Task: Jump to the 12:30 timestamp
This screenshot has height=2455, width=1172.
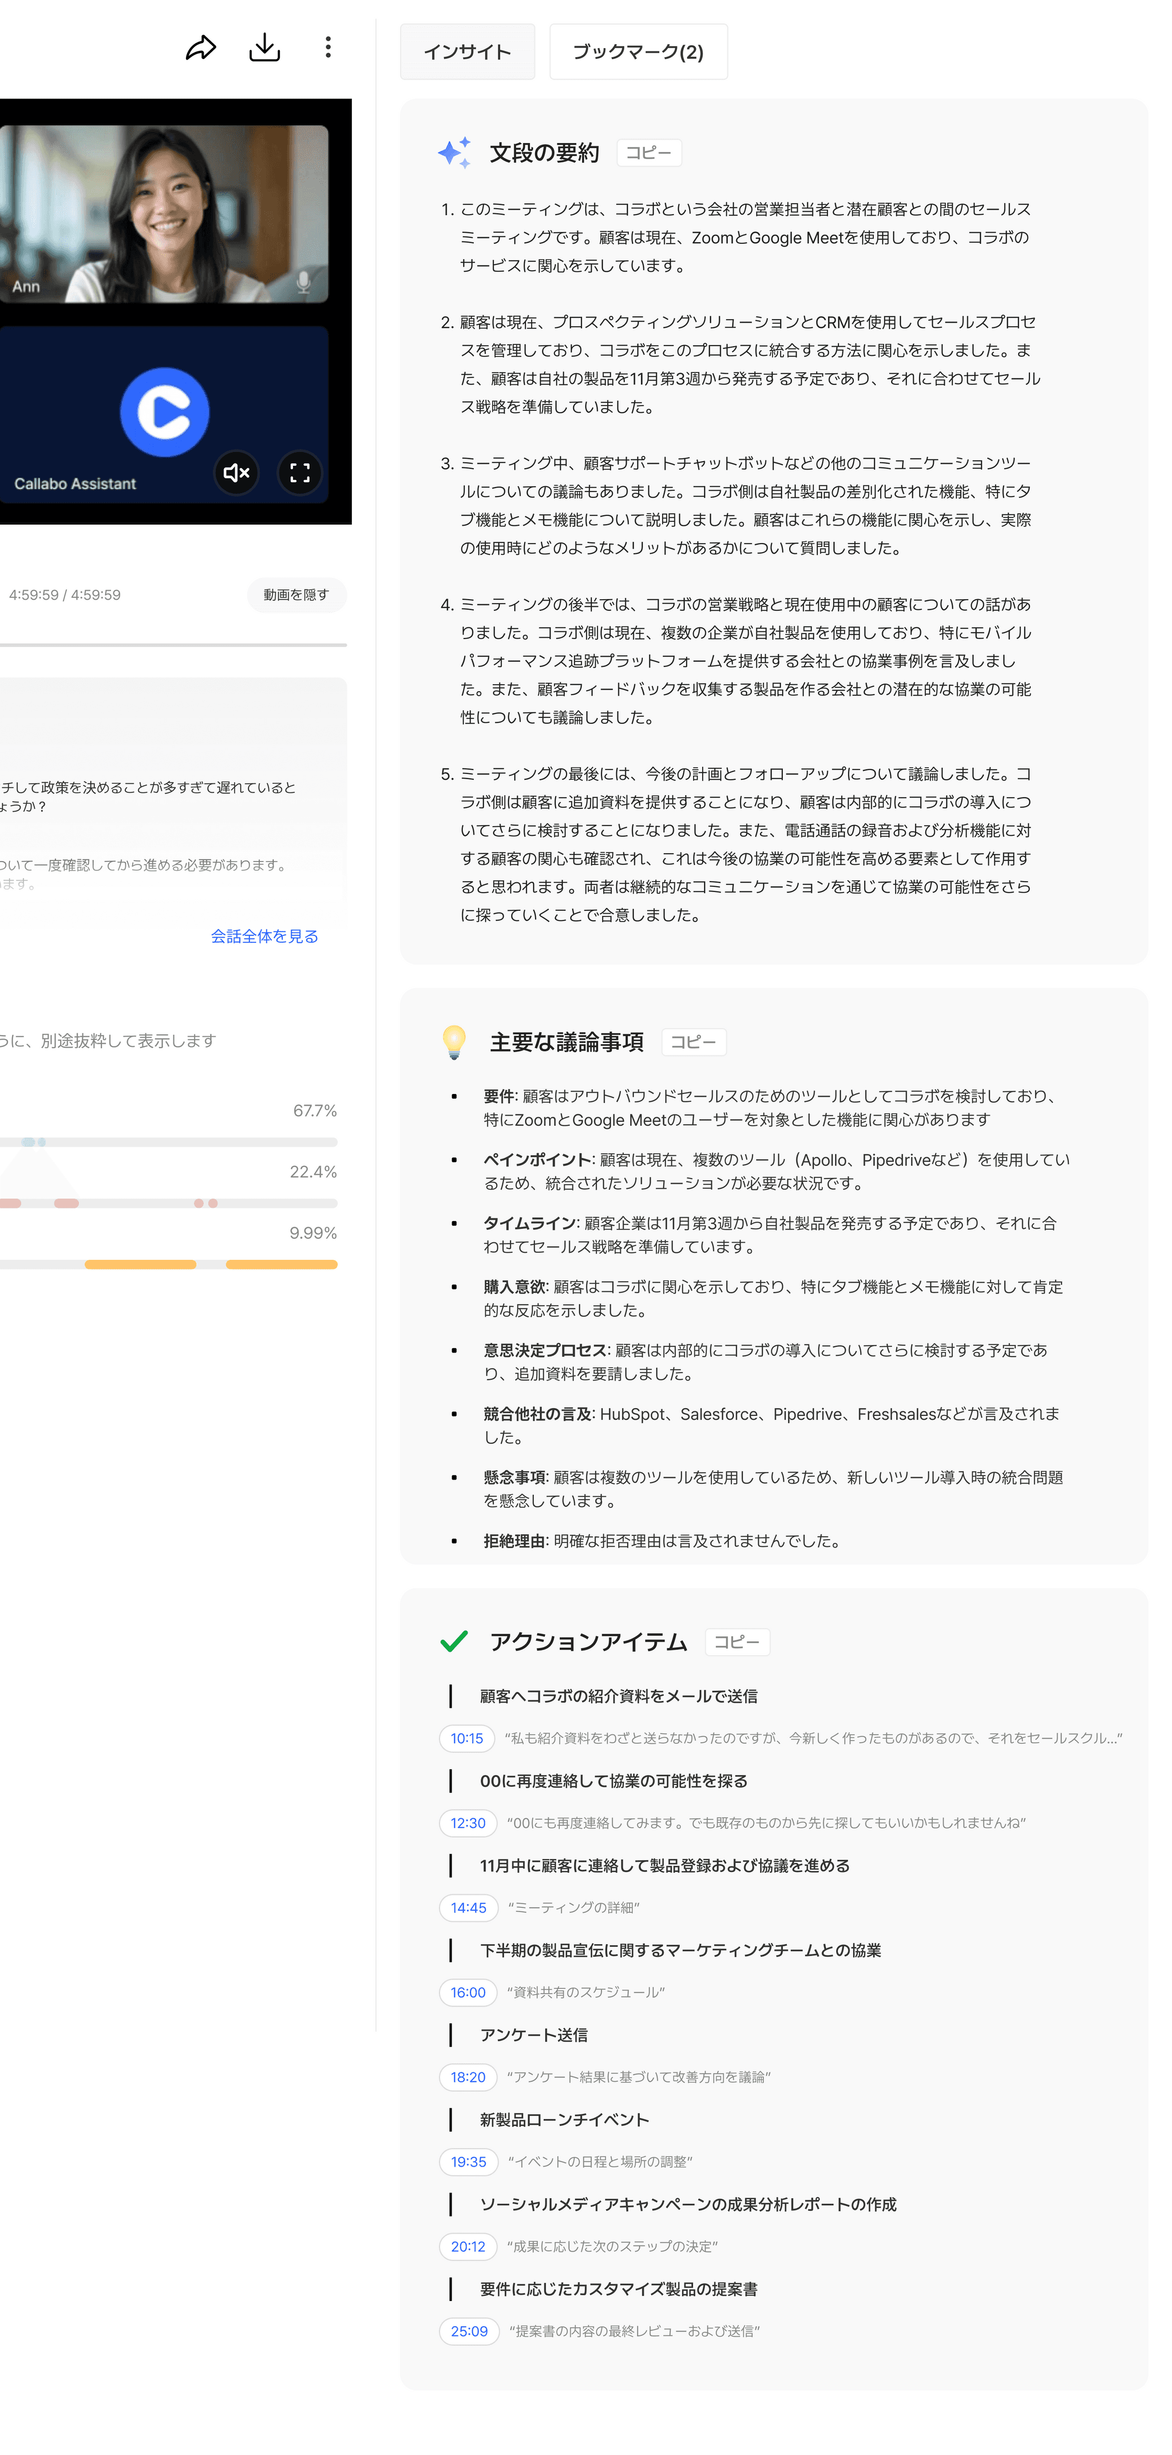Action: [x=468, y=1823]
